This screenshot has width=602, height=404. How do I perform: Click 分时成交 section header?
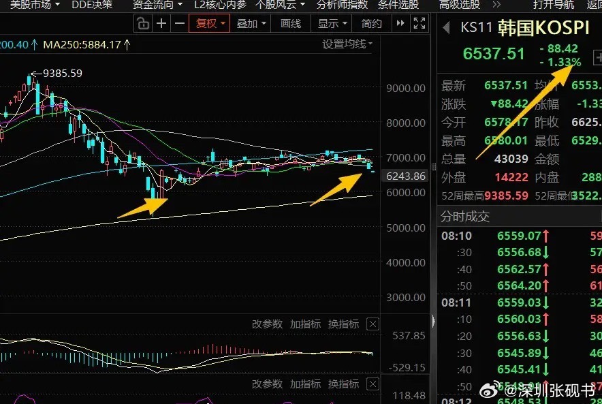tap(465, 216)
